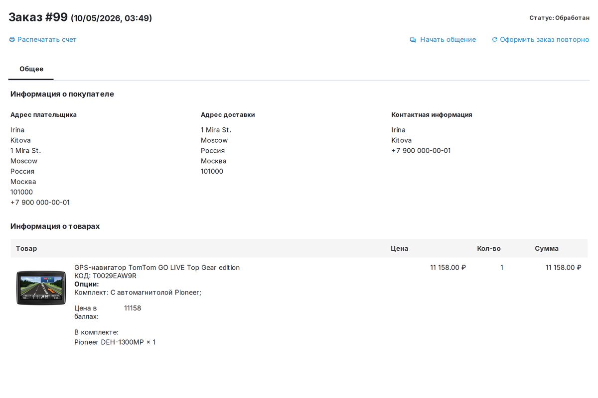Click the printer icon beside Распечатать счет
The height and width of the screenshot is (398, 598).
pyautogui.click(x=12, y=40)
